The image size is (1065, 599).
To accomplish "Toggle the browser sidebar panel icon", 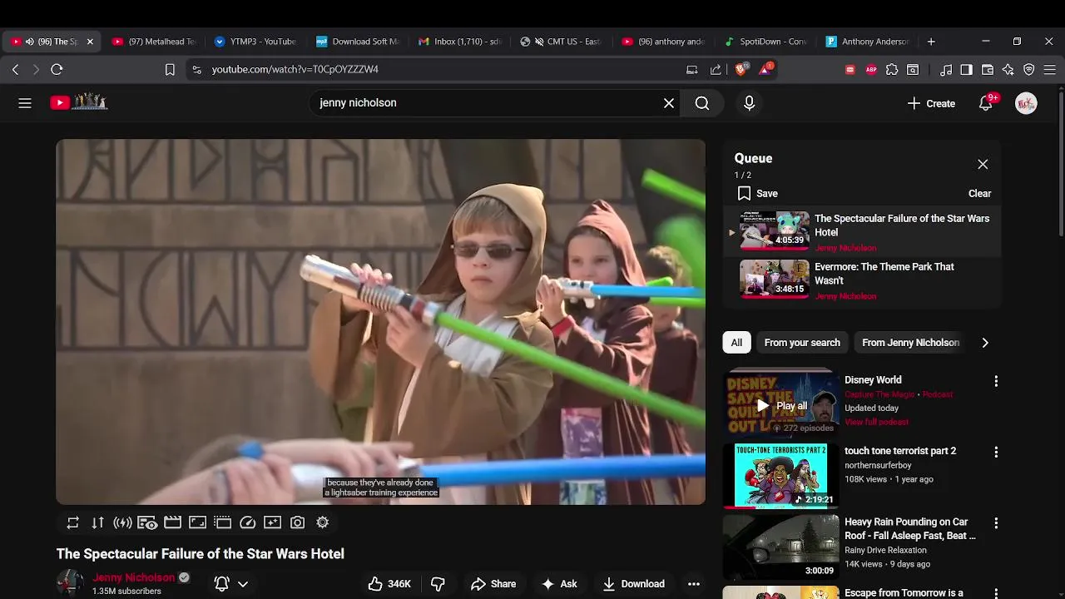I will pos(967,70).
